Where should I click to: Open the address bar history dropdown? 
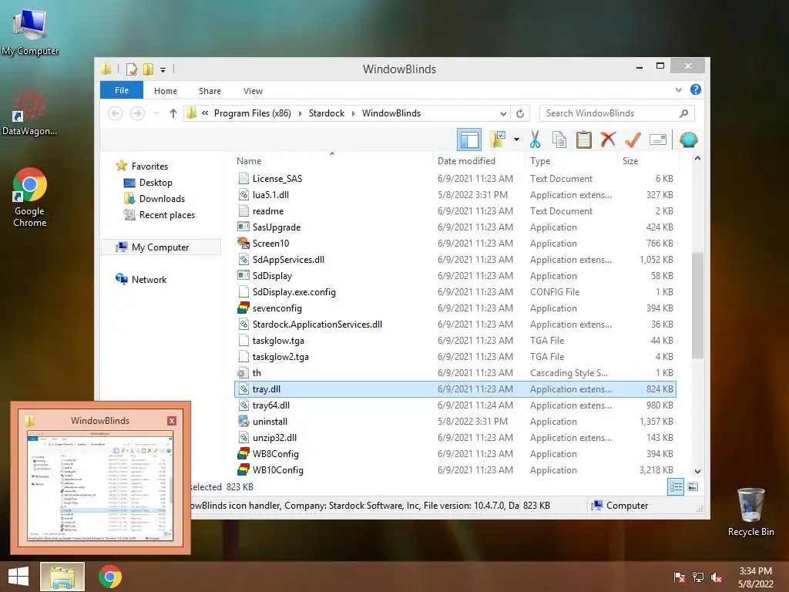(x=503, y=113)
